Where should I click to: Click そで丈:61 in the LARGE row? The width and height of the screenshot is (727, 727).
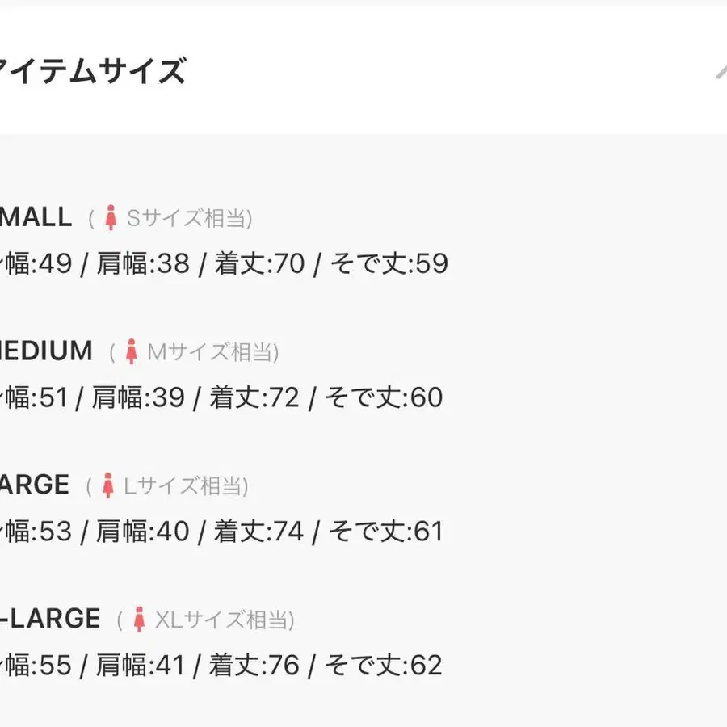386,532
